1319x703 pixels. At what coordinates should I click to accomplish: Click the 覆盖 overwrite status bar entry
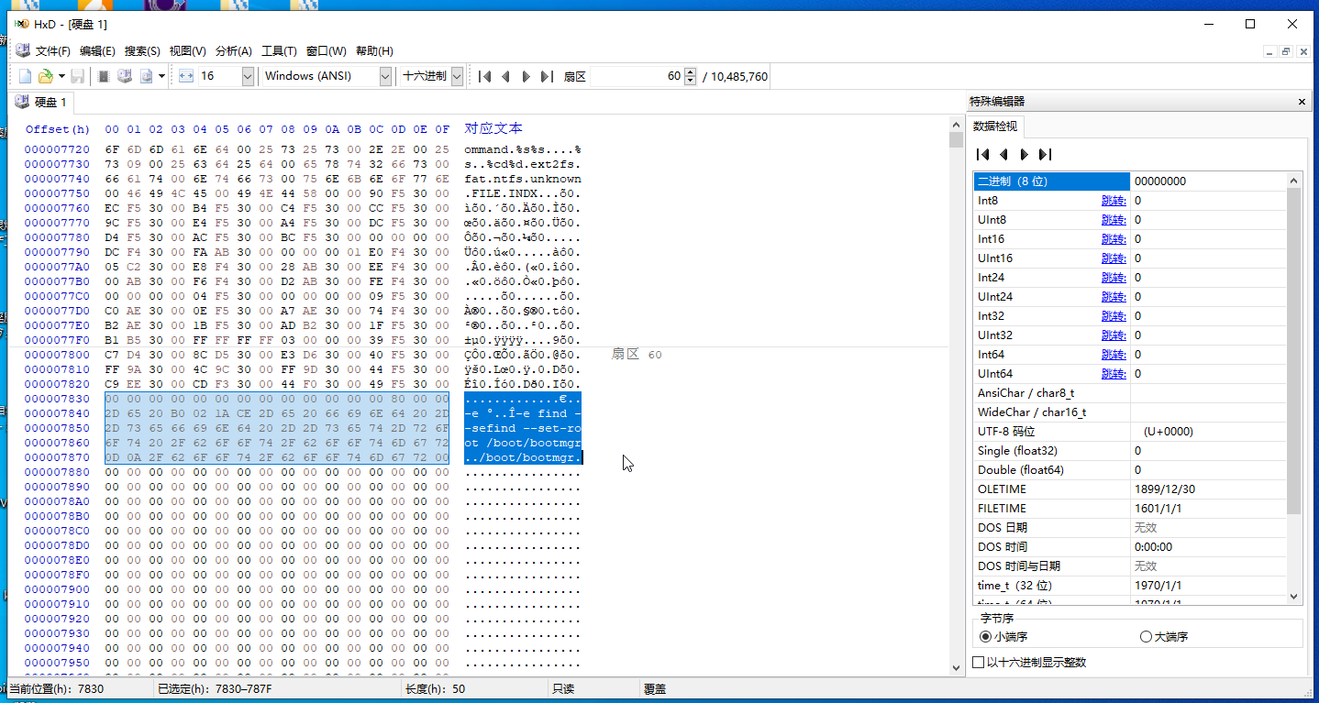tap(655, 688)
